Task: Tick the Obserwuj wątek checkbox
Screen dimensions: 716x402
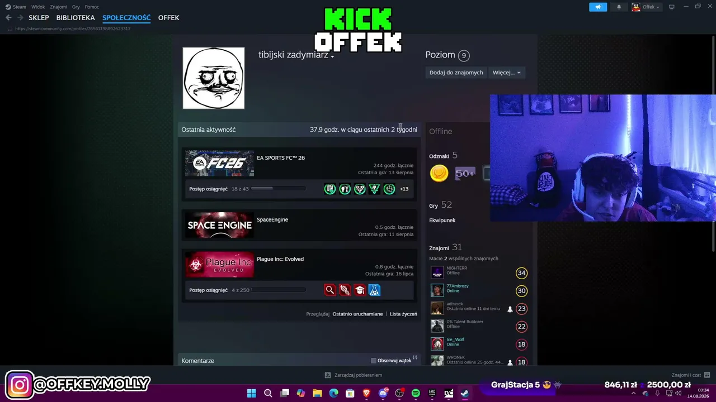Action: (x=374, y=361)
